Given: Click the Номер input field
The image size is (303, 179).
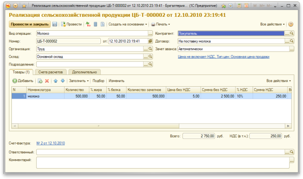Looking at the screenshot, I should (69, 41).
